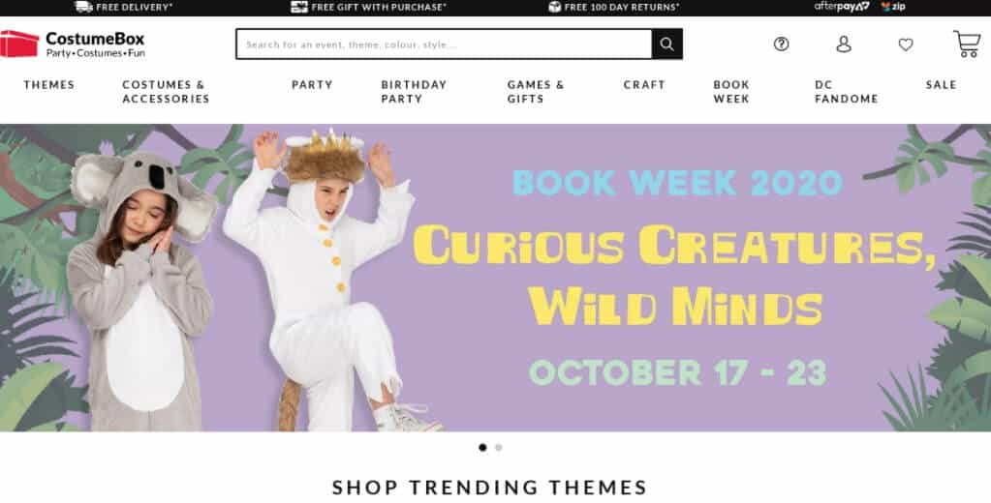The image size is (991, 503).
Task: Expand the Costumes & Accessories menu
Action: (x=166, y=92)
